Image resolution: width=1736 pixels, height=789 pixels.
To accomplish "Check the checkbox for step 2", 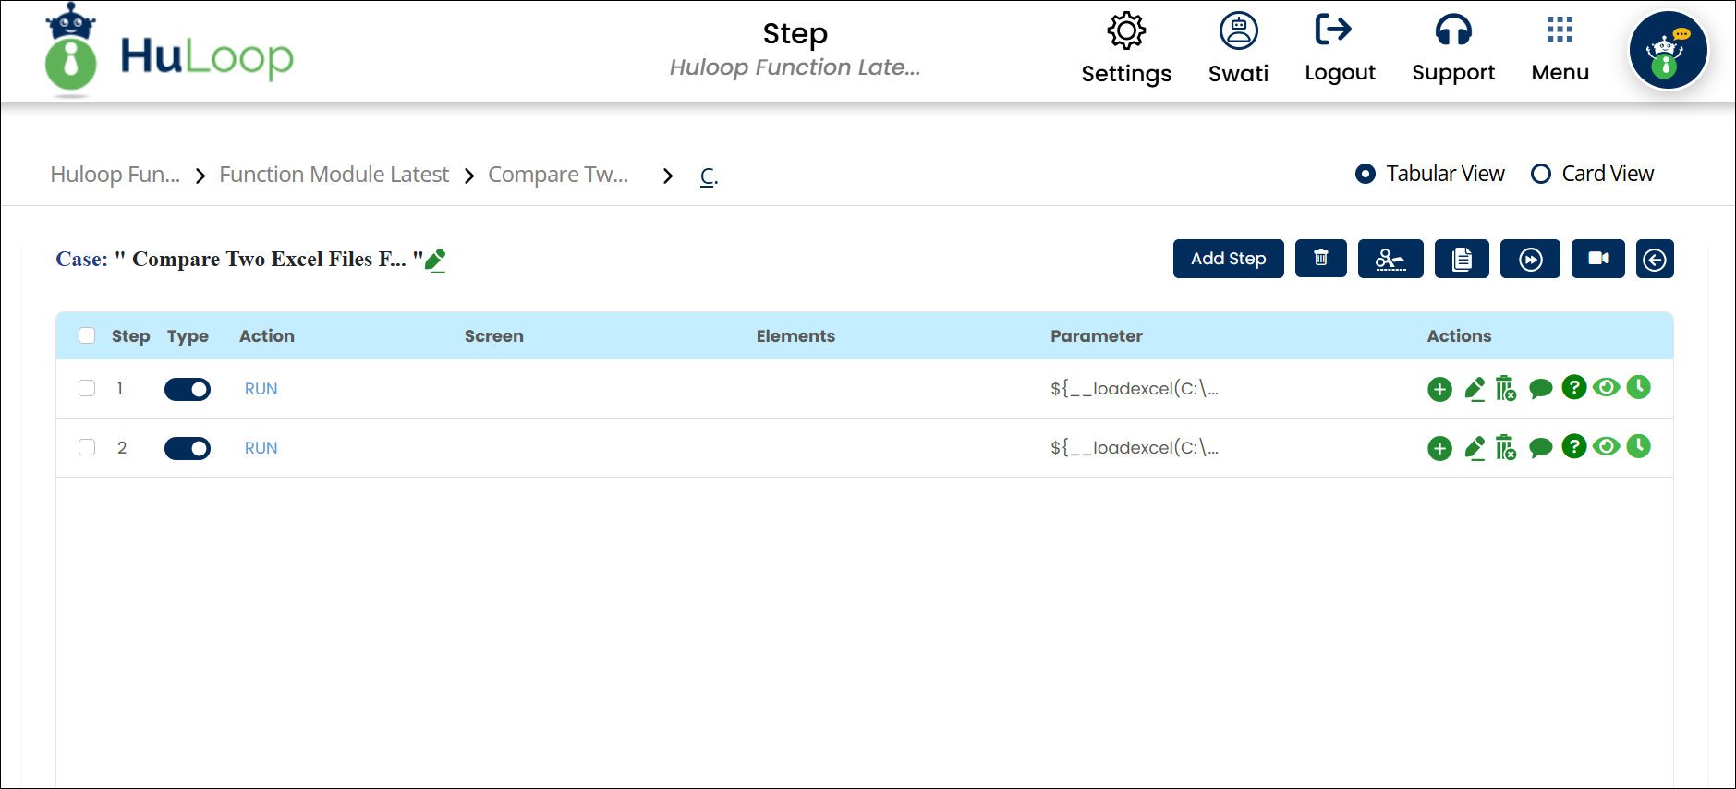I will click(87, 447).
